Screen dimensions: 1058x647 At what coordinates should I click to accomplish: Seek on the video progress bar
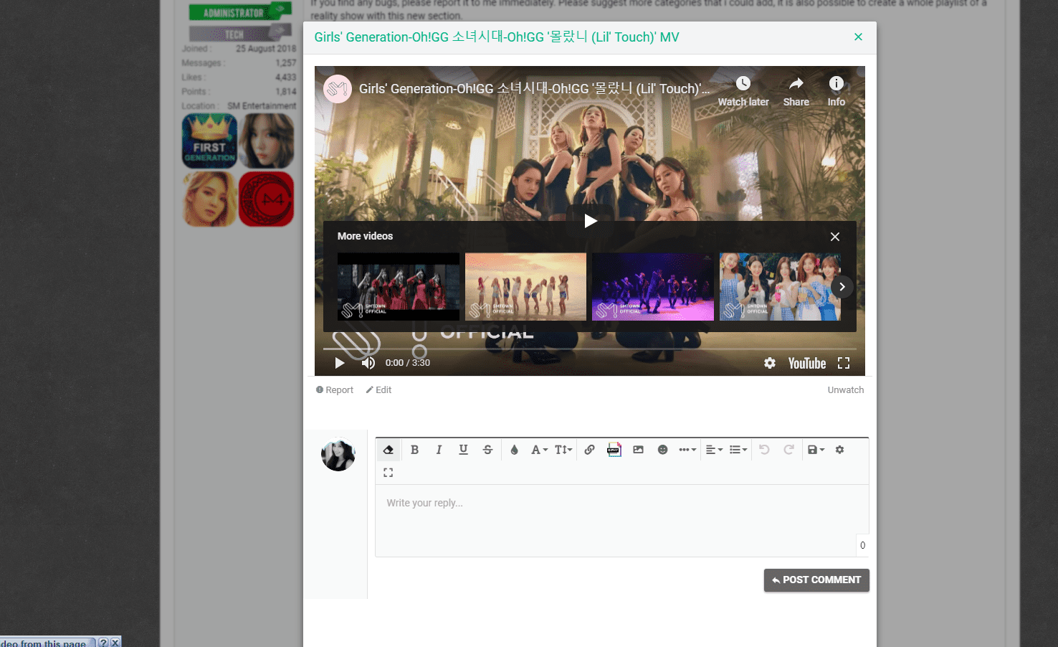click(x=590, y=349)
